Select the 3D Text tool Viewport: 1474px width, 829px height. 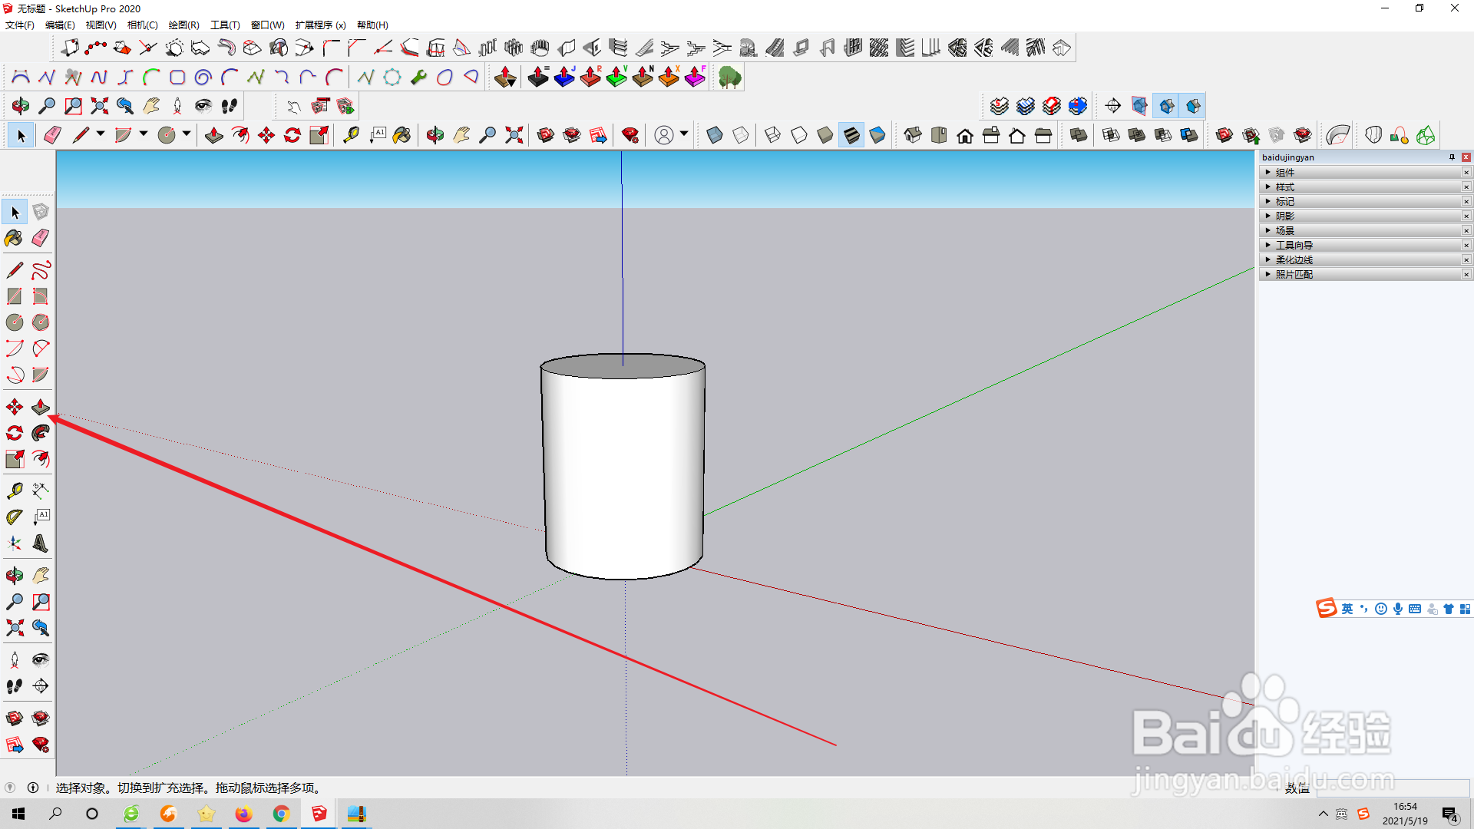pos(41,543)
